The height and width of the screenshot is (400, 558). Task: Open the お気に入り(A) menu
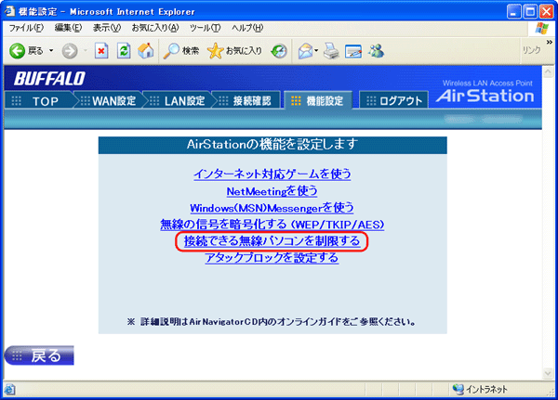click(x=155, y=28)
